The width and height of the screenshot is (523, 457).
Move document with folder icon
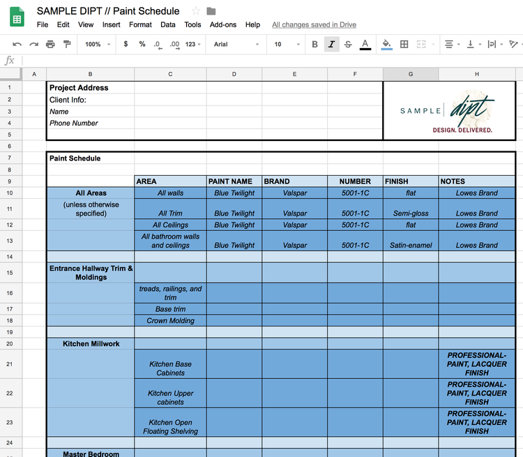click(211, 11)
